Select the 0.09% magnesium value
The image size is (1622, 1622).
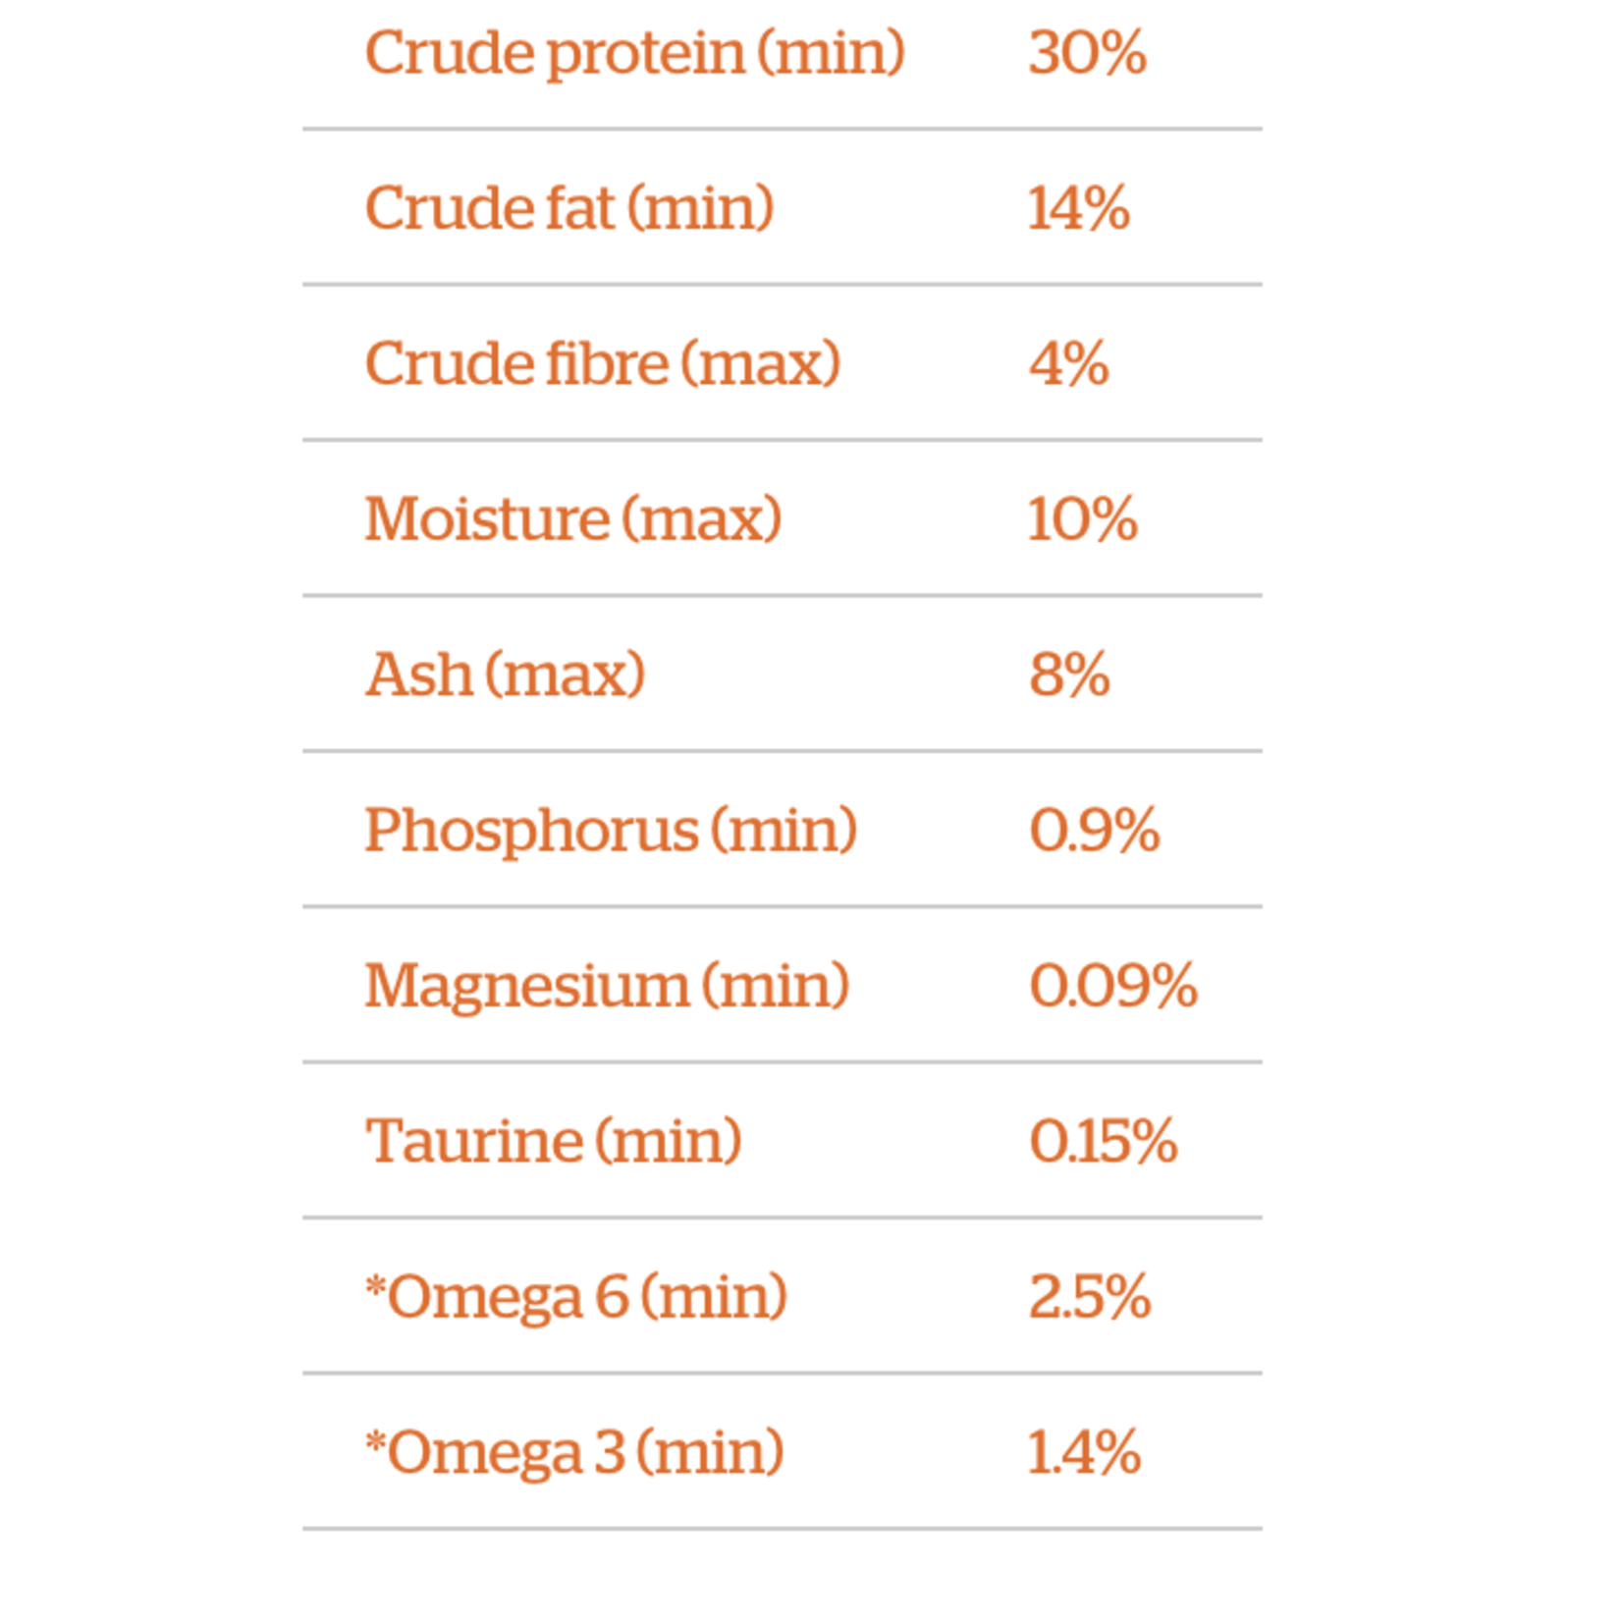click(x=1112, y=986)
